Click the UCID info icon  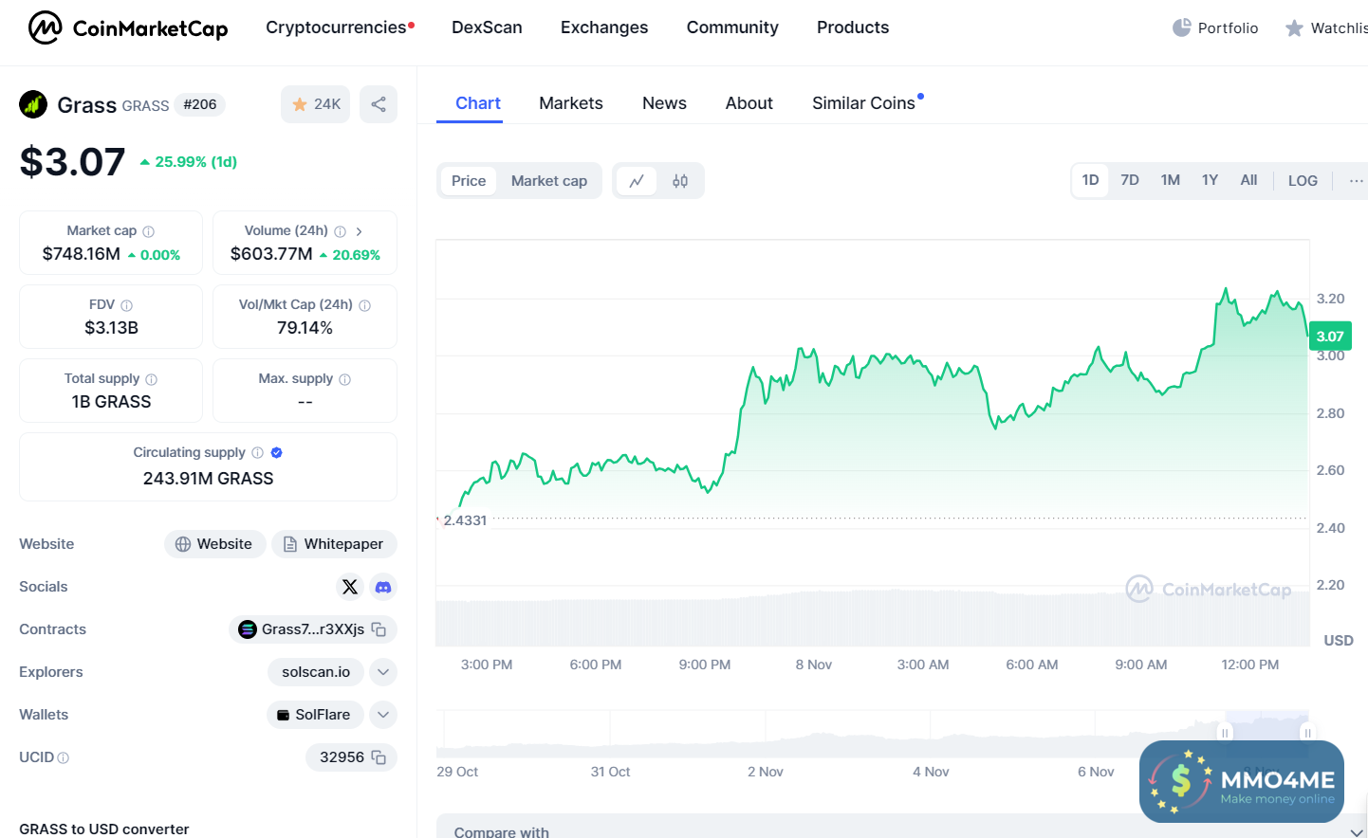tap(63, 757)
